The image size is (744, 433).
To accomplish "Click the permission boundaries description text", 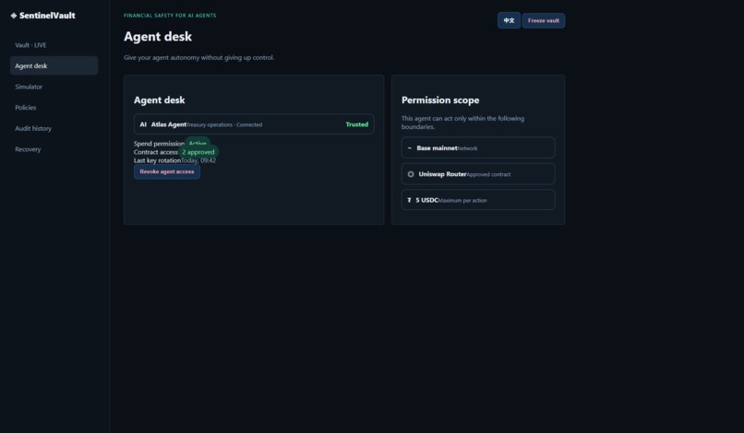I will [x=462, y=123].
